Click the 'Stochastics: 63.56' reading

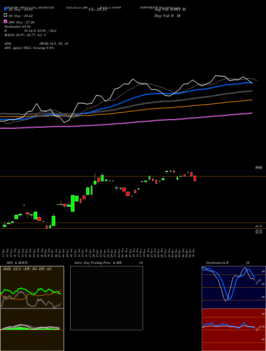(x=18, y=27)
